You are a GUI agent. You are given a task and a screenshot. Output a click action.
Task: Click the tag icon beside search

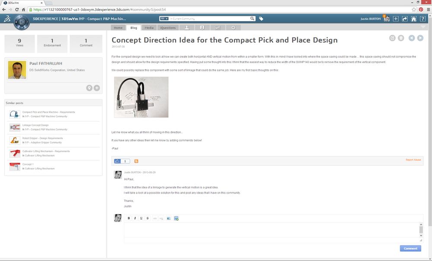pyautogui.click(x=261, y=19)
